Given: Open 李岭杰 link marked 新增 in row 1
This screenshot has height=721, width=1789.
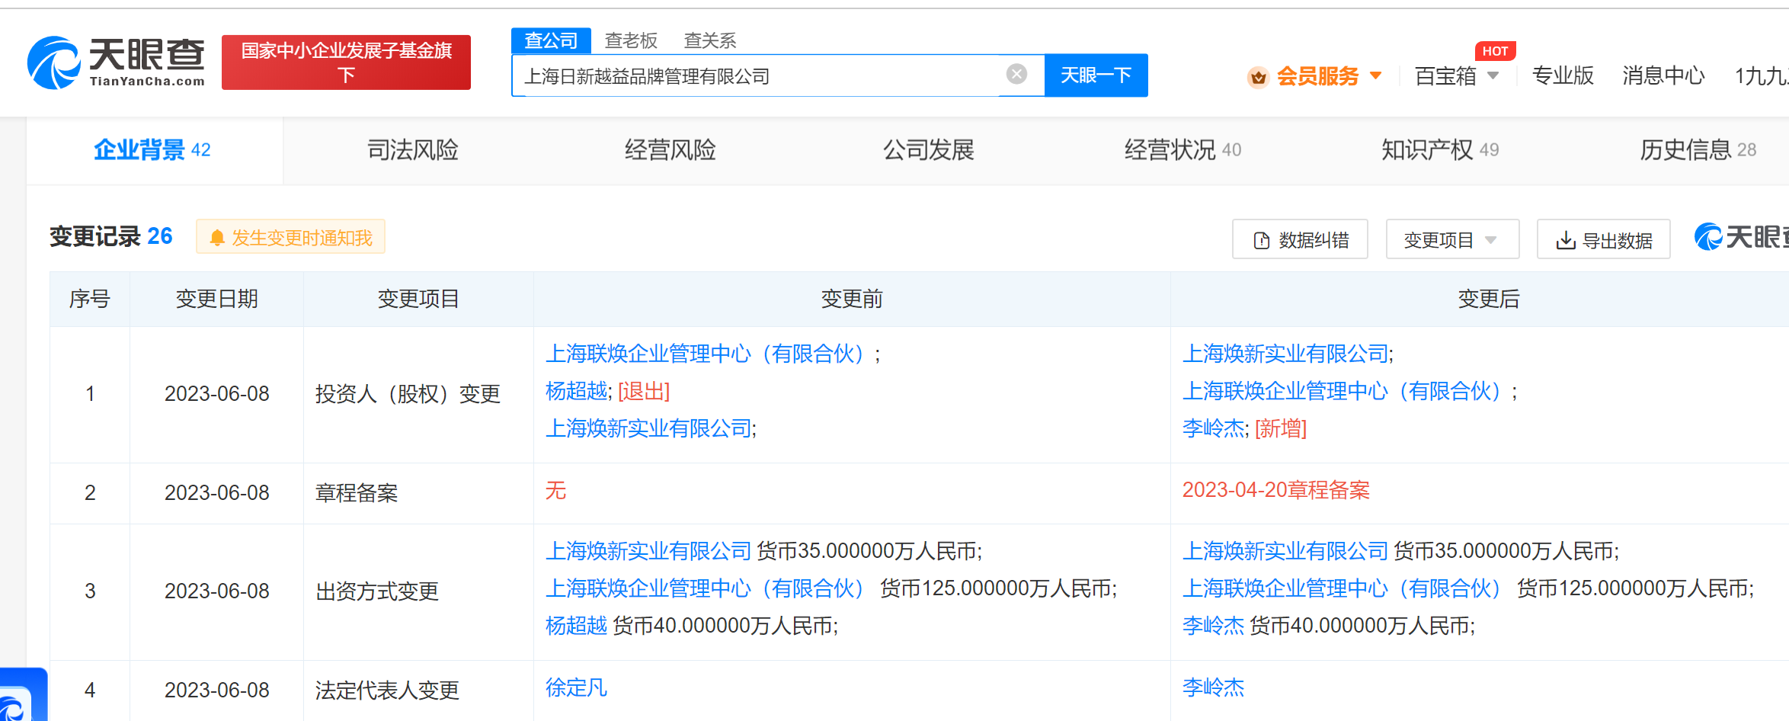Looking at the screenshot, I should coord(1213,428).
